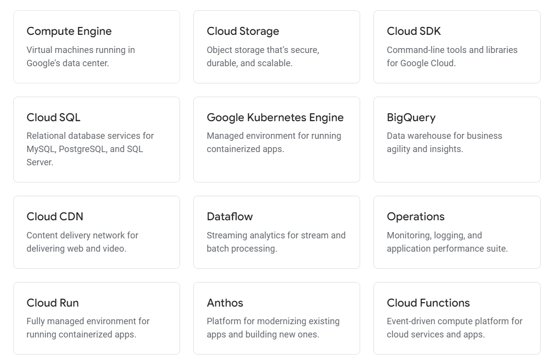Click the Cloud SDK description text
Screen dimensions: 551x362
click(x=452, y=56)
